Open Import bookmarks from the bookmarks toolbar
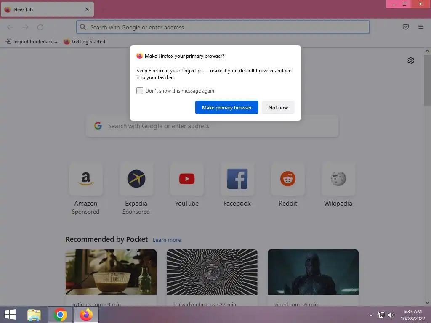The height and width of the screenshot is (323, 431). (x=32, y=42)
